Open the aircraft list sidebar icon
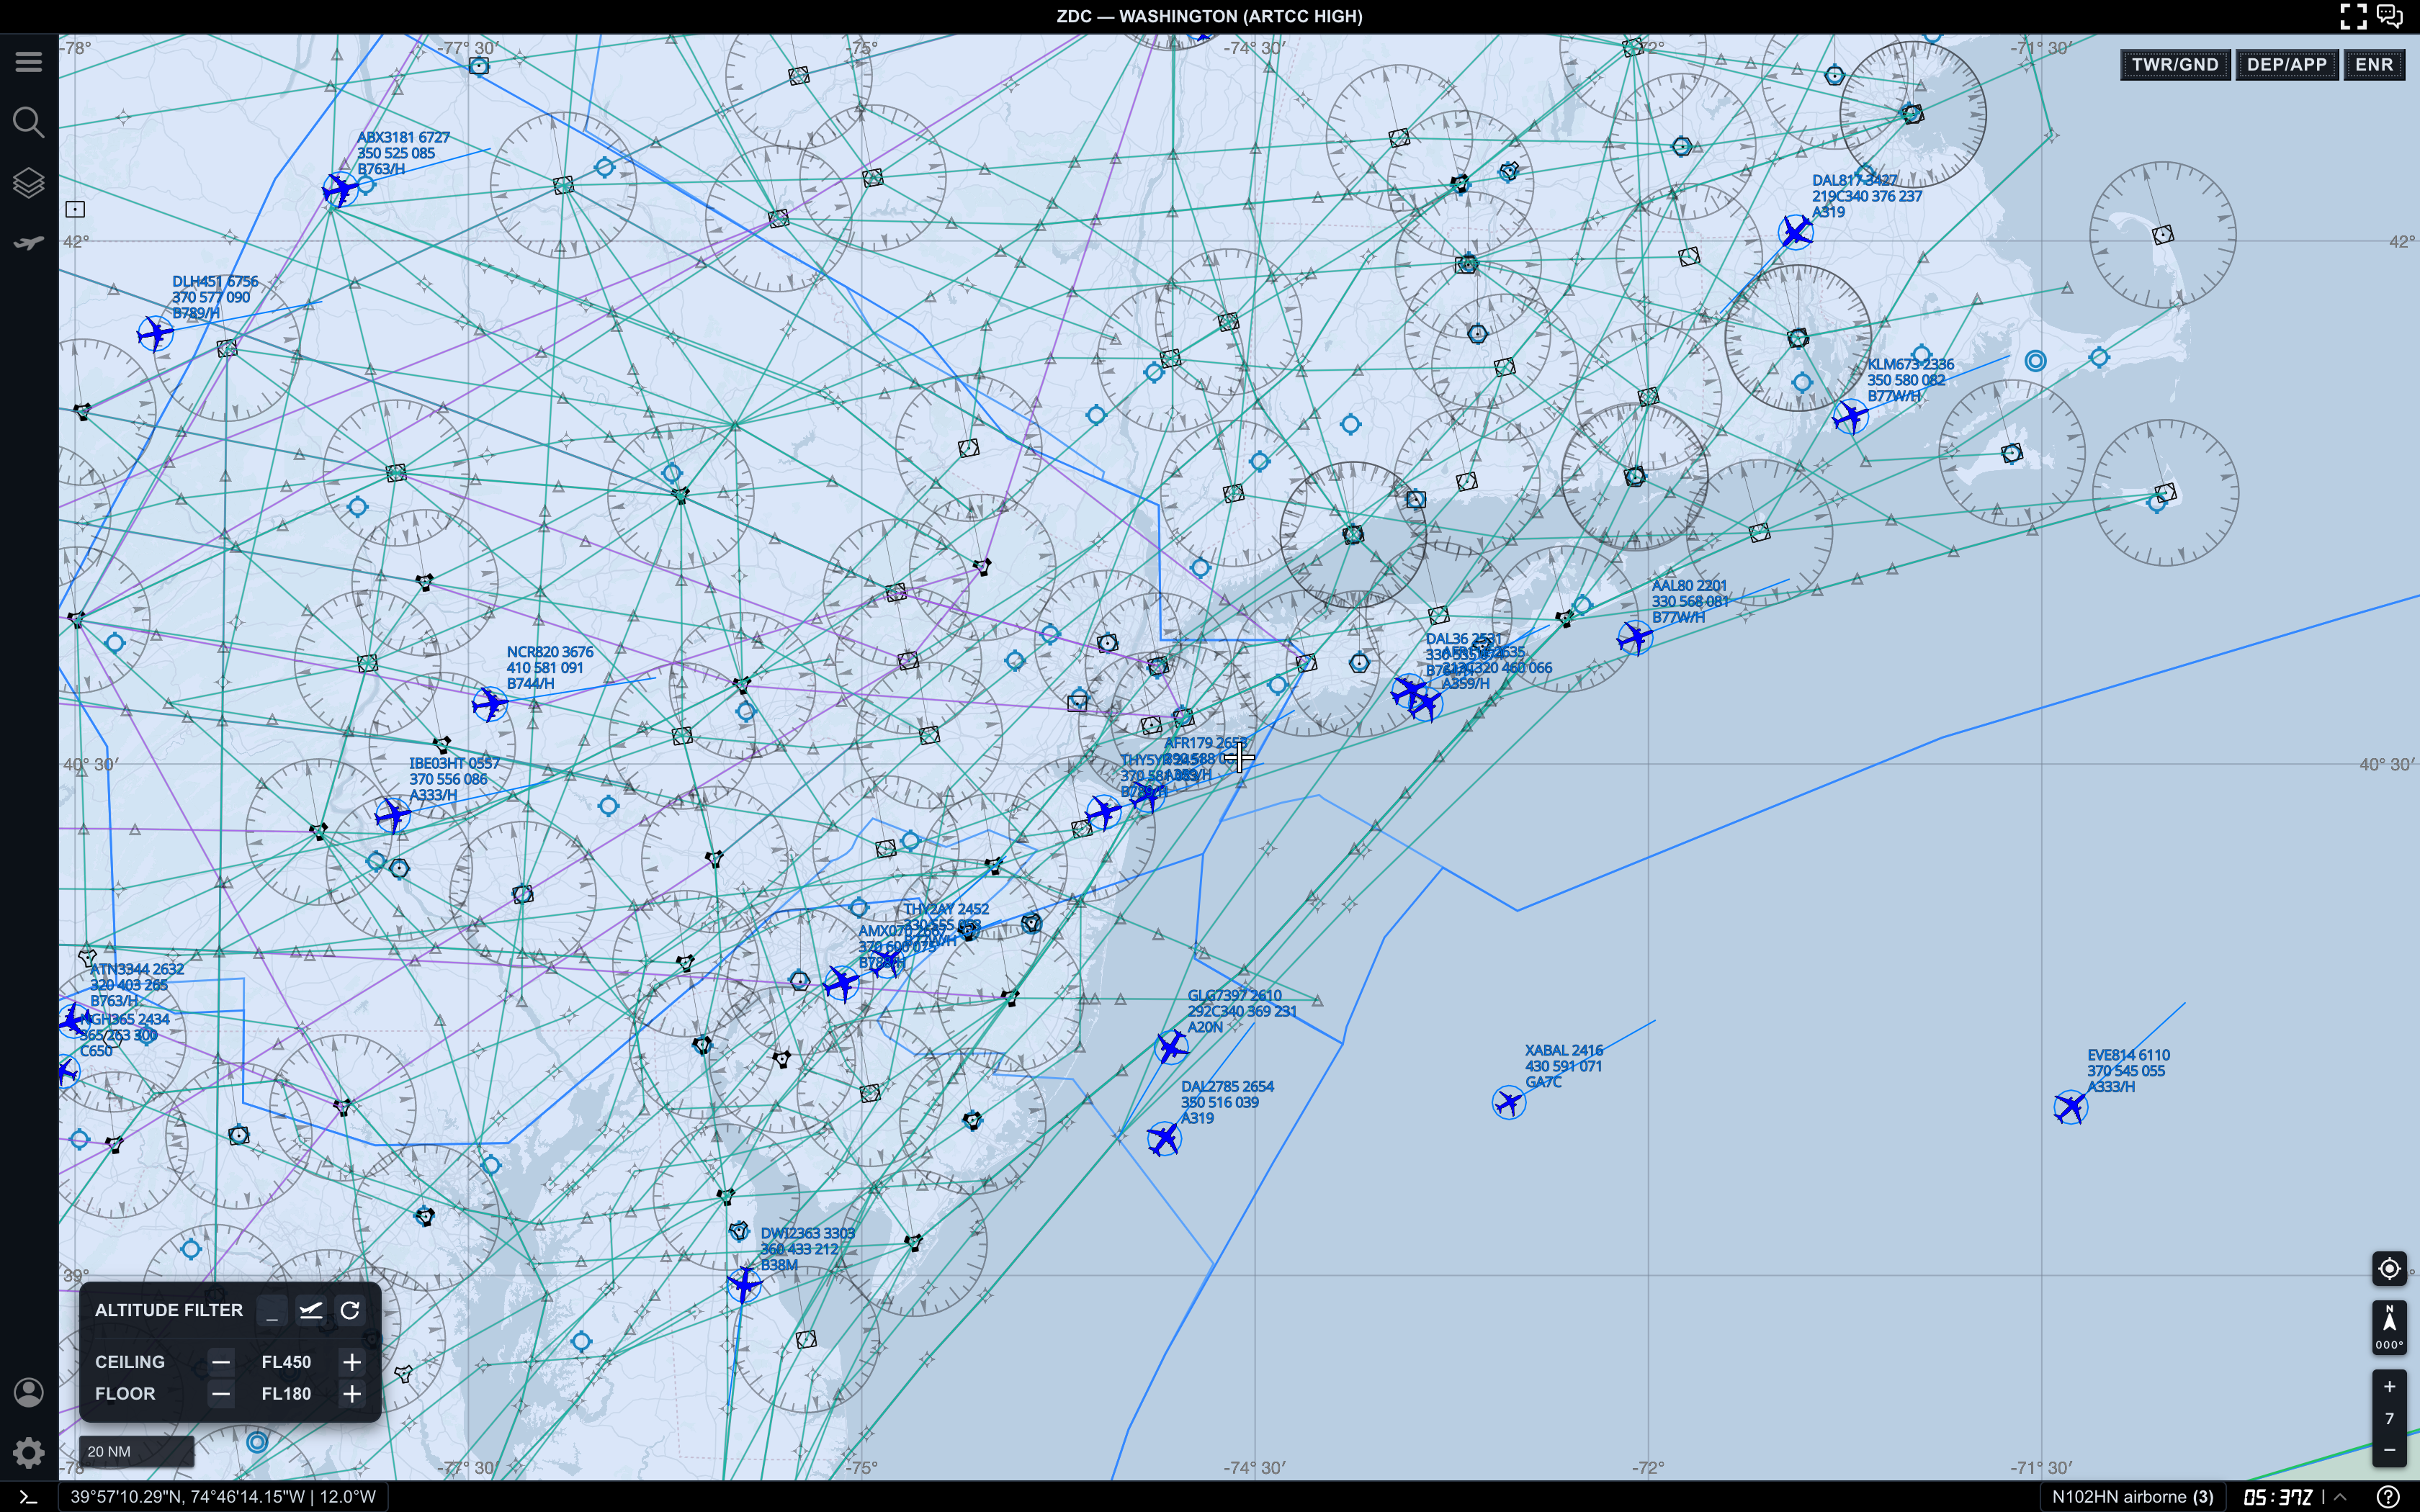Viewport: 2420px width, 1512px height. (x=28, y=243)
